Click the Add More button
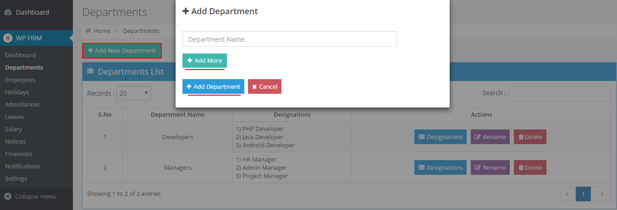Image resolution: width=617 pixels, height=210 pixels. [x=204, y=60]
